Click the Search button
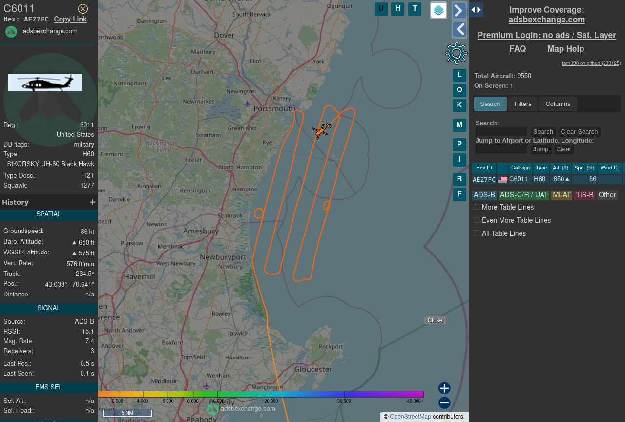This screenshot has width=625, height=422. pos(543,132)
